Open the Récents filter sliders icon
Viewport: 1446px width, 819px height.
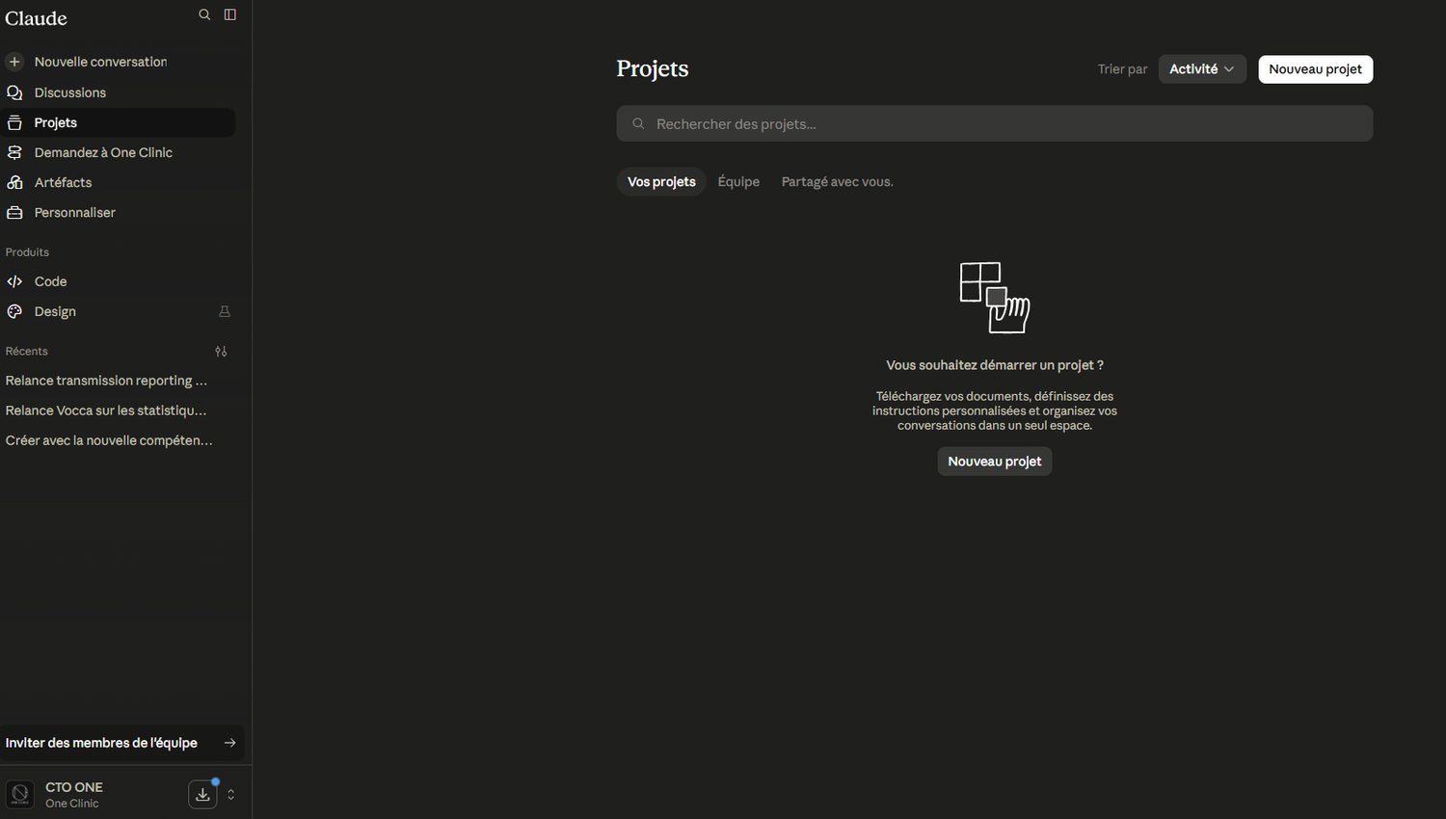221,352
